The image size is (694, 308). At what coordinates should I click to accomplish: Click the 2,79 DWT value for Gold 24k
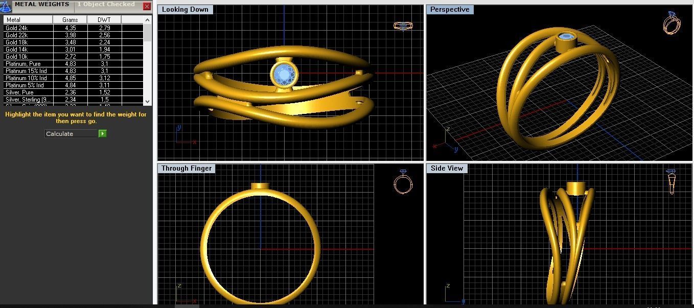[x=105, y=28]
